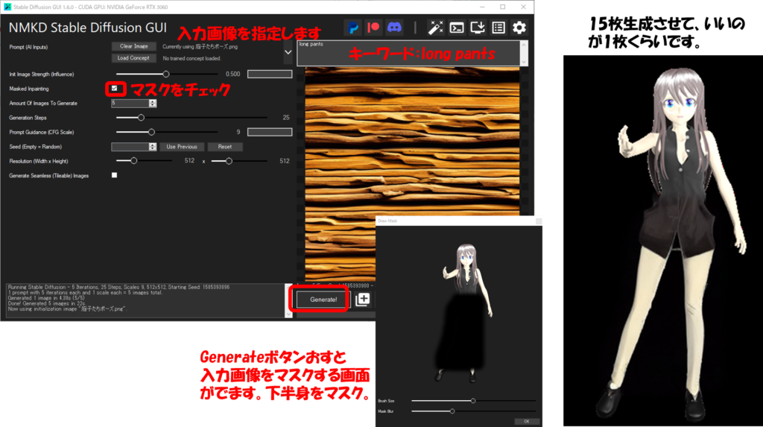Viewport: 763px width, 427px height.
Task: Click the Init Image Strength slider handle
Action: 166,74
